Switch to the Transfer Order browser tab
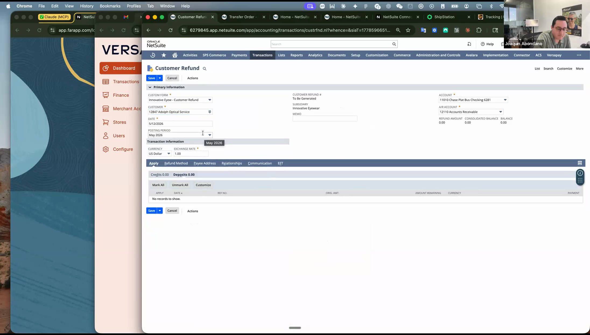Viewport: 590px width, 335px height. 243,17
